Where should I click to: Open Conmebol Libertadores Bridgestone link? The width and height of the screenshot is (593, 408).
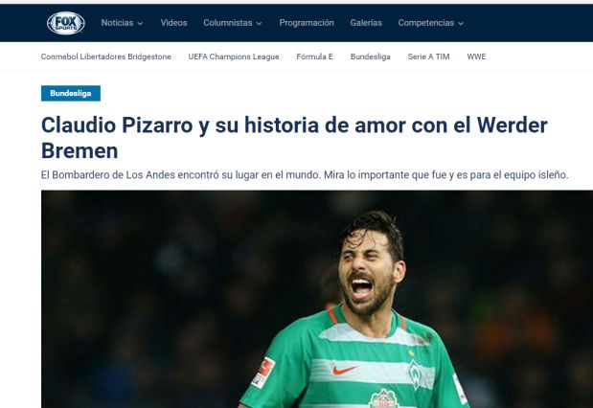pos(106,57)
